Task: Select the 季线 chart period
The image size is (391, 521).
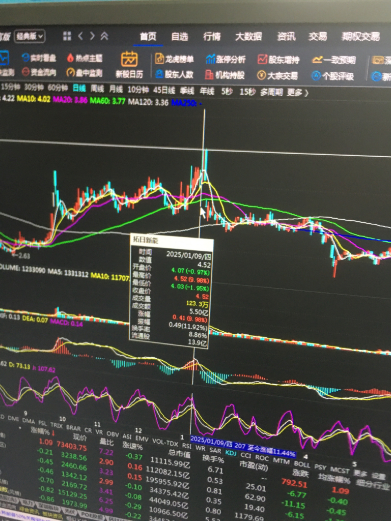Action: pos(187,91)
